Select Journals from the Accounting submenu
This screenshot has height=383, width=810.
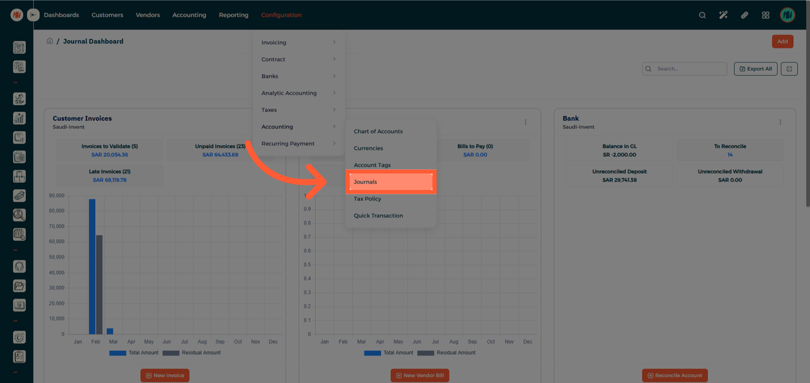pyautogui.click(x=390, y=182)
